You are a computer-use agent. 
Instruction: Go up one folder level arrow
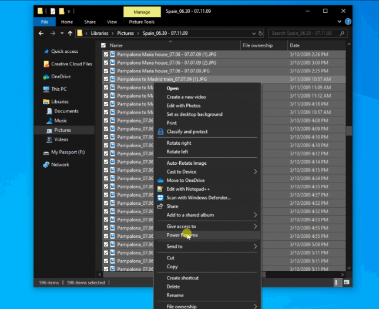(70, 33)
